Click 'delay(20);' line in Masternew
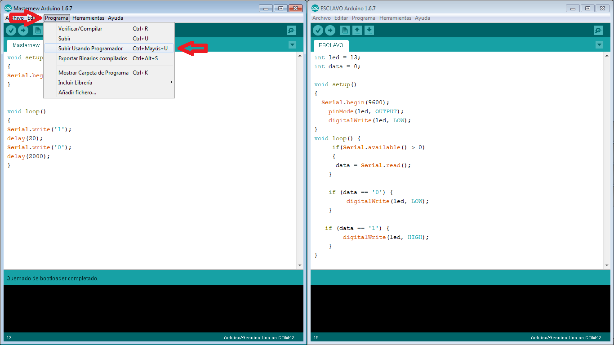 [x=25, y=138]
